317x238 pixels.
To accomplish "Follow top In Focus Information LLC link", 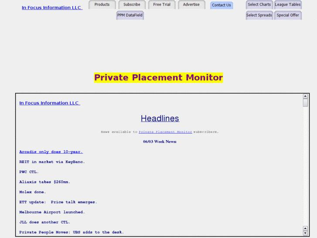I will pyautogui.click(x=52, y=8).
